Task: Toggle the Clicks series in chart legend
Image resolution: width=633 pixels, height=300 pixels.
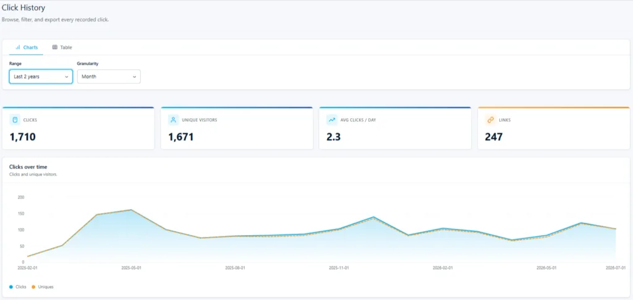Action: 18,286
